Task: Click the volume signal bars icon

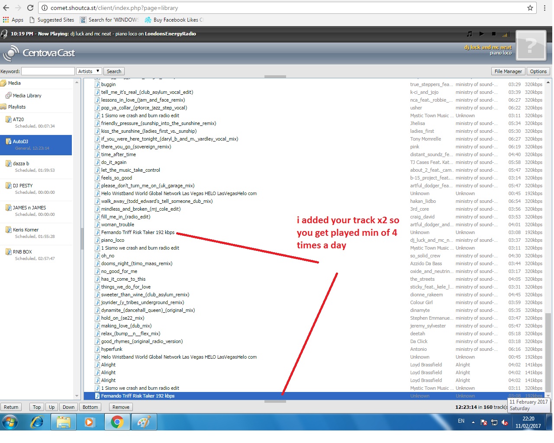Action: tap(506, 34)
